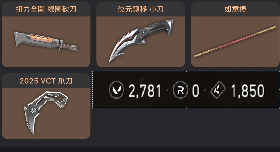Click the curved black-silver dagger image

coord(141,41)
